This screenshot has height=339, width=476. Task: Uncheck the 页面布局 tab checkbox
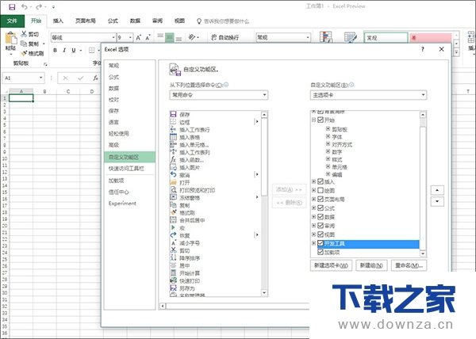tap(321, 200)
